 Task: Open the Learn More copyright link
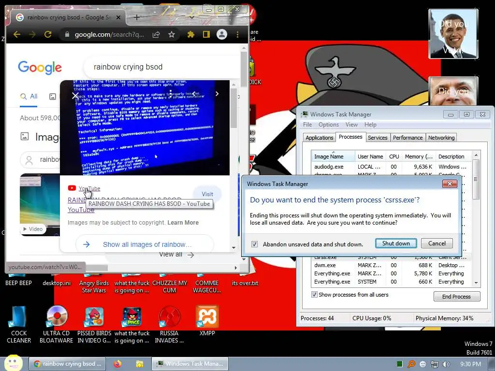pos(183,222)
